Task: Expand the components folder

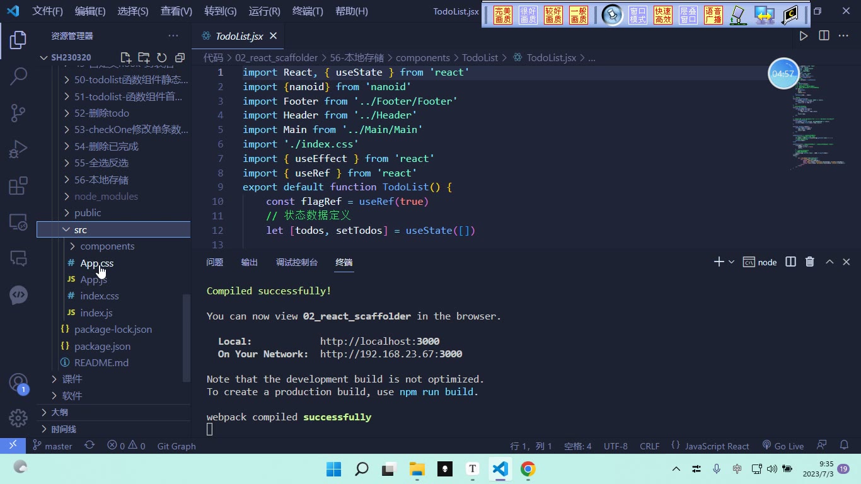Action: [113, 246]
